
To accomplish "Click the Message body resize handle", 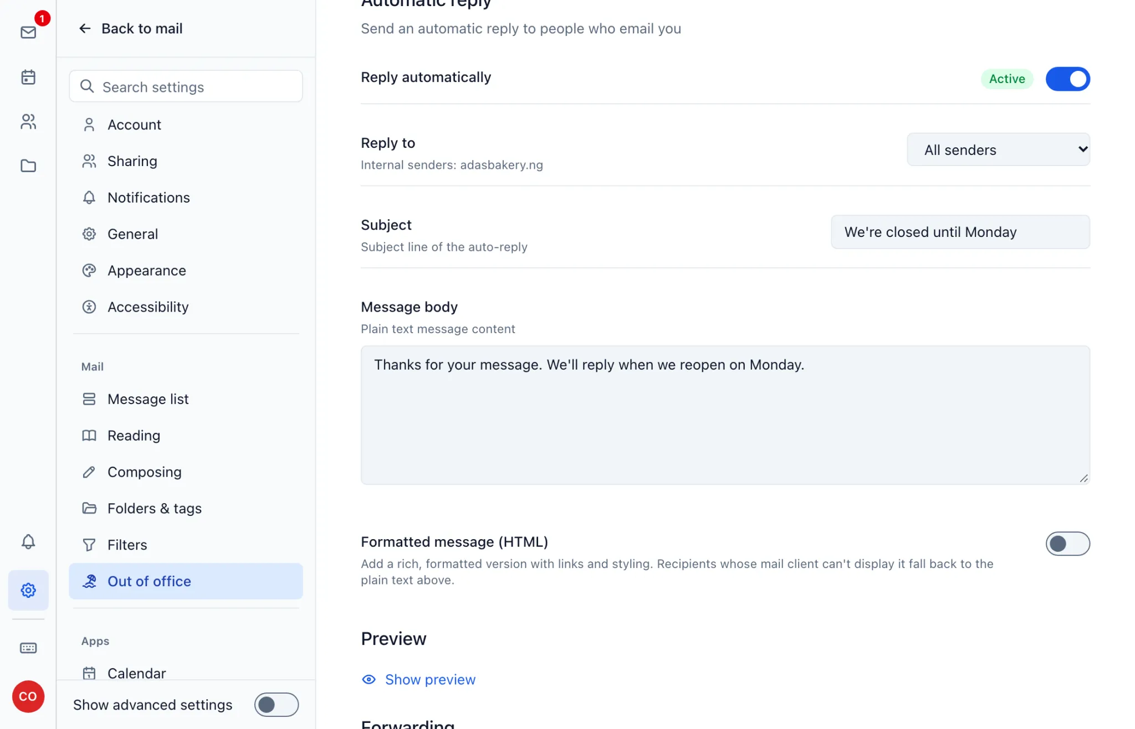I will [1083, 478].
